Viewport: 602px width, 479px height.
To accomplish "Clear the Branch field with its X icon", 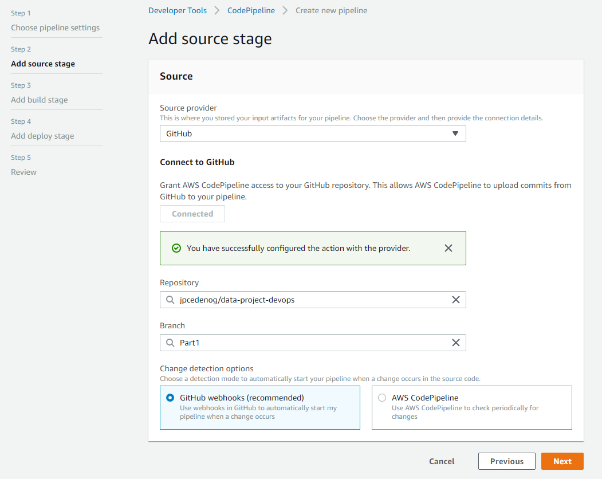I will 456,343.
